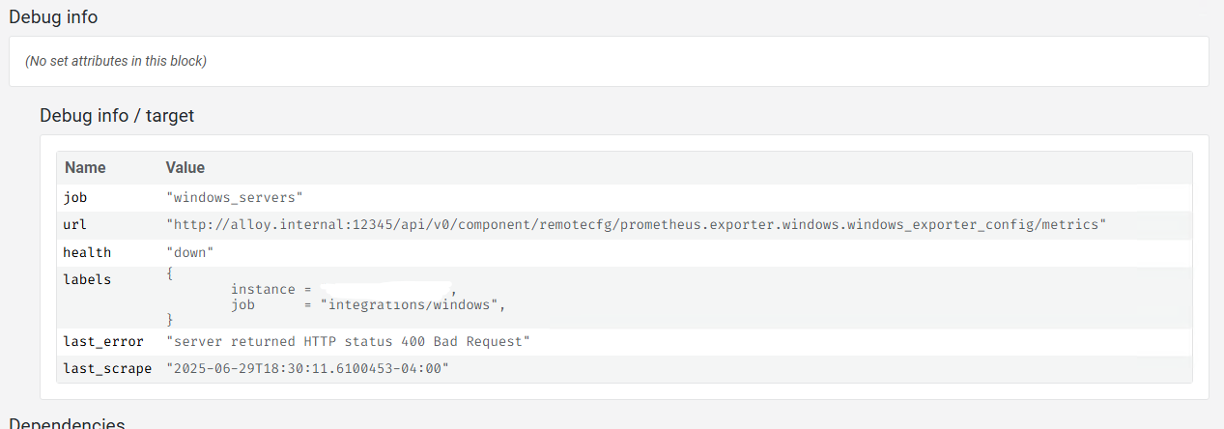
Task: Click the "No set attributes in this block" note
Action: (x=116, y=61)
